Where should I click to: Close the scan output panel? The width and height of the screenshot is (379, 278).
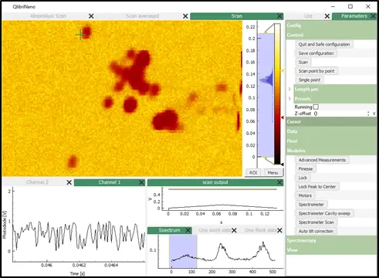pyautogui.click(x=279, y=182)
